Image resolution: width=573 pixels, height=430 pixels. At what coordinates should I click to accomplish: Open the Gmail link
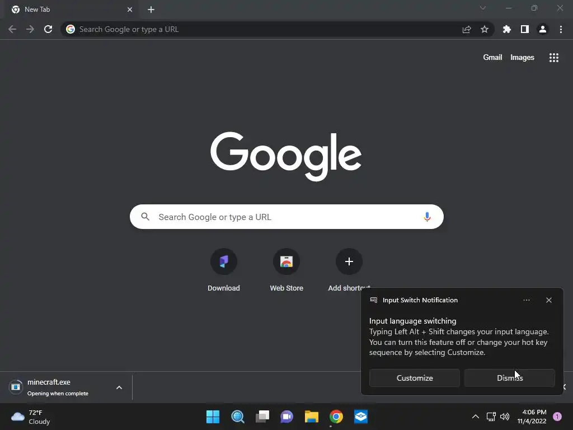pos(492,58)
